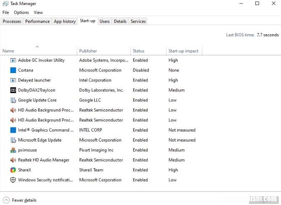Open the File menu

(x=5, y=13)
